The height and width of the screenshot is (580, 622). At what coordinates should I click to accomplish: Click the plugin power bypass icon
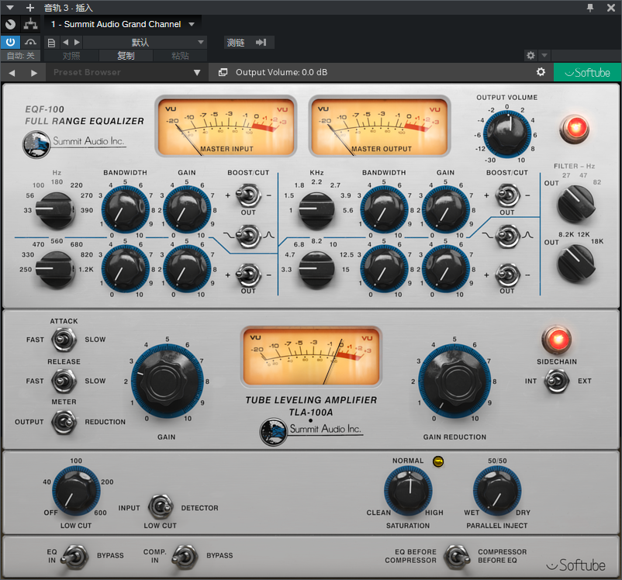[x=10, y=42]
